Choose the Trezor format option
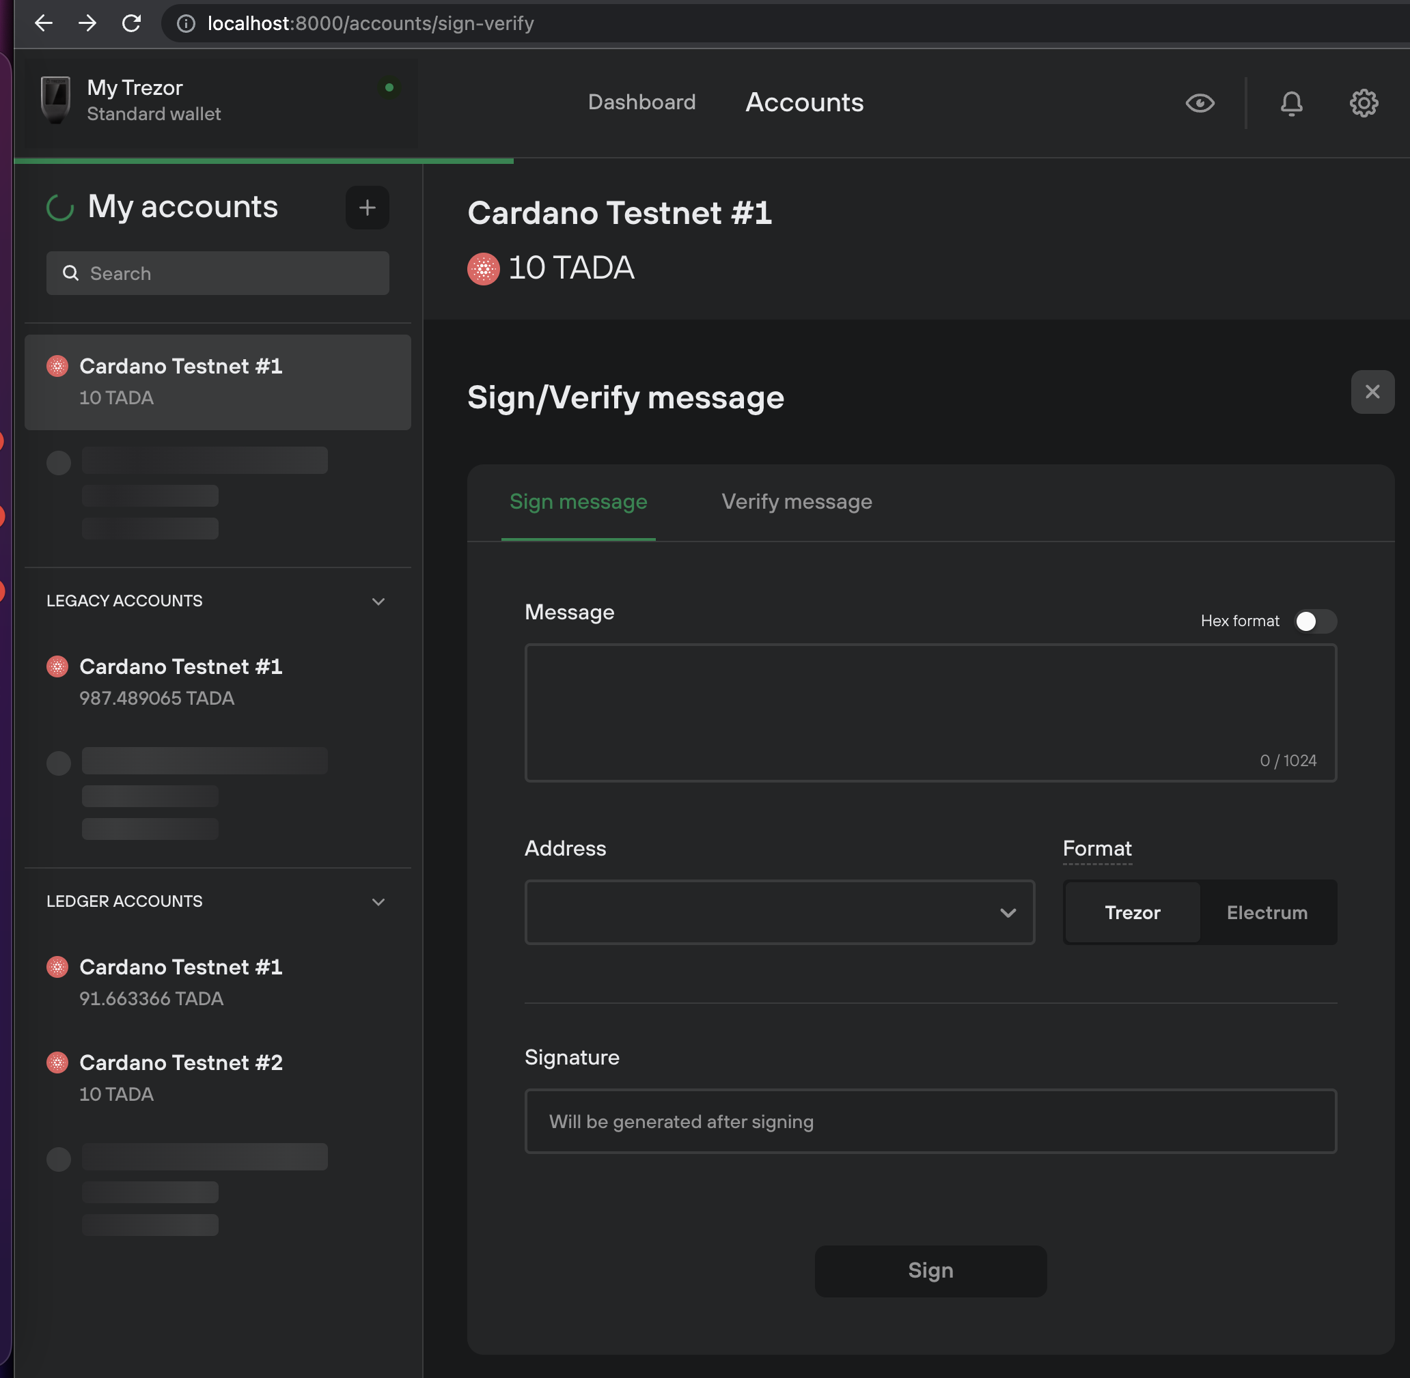The image size is (1410, 1378). [x=1132, y=913]
